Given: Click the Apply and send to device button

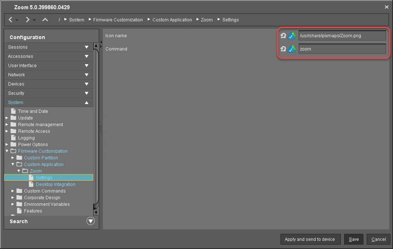Looking at the screenshot, I should pos(310,239).
